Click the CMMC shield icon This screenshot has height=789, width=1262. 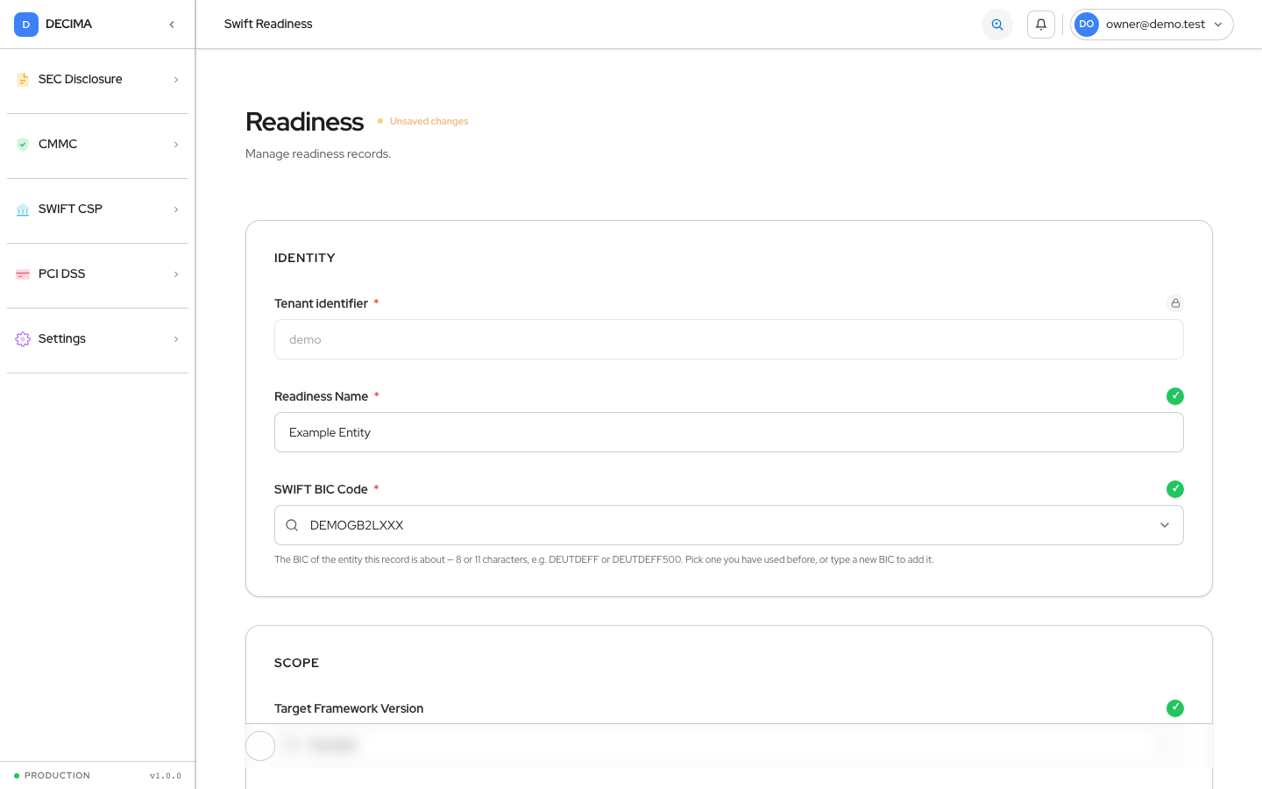[x=23, y=145]
